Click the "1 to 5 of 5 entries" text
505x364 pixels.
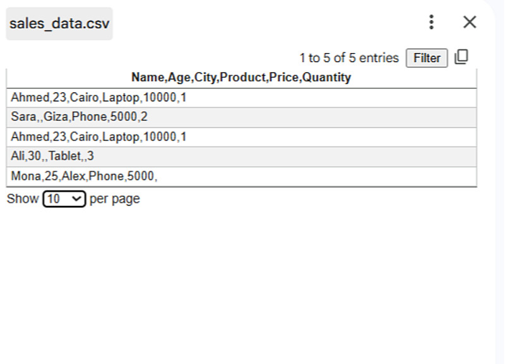(349, 58)
